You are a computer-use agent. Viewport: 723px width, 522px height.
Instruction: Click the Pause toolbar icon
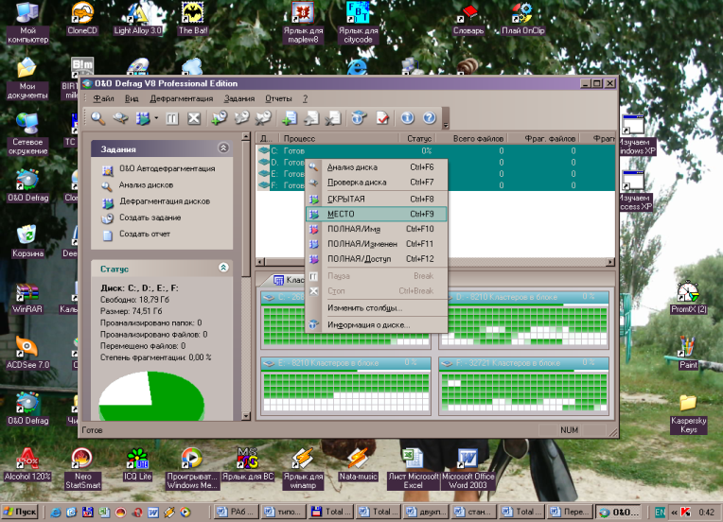[x=172, y=118]
